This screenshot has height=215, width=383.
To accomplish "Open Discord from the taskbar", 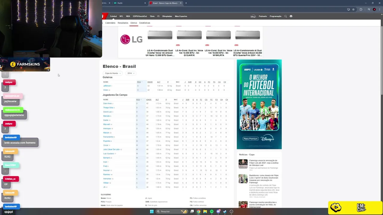I will pos(218,211).
